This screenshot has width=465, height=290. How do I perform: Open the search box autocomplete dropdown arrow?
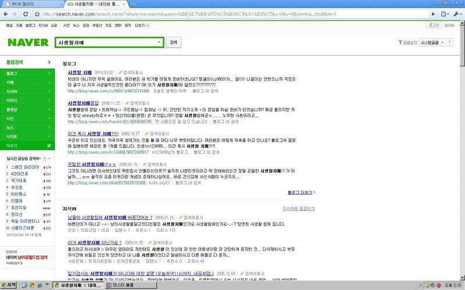pyautogui.click(x=159, y=42)
